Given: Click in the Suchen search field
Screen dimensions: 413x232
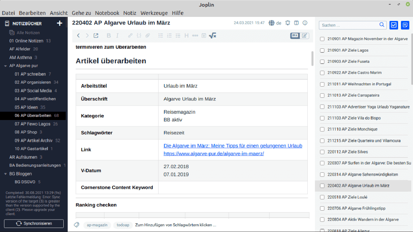Looking at the screenshot, I should coord(349,25).
